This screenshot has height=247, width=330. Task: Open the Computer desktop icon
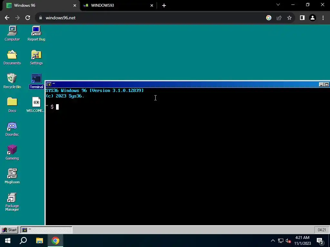[x=12, y=33]
